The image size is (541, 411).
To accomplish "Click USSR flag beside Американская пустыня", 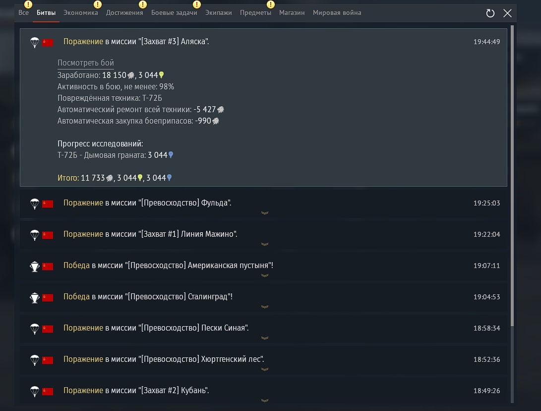I will pyautogui.click(x=48, y=266).
